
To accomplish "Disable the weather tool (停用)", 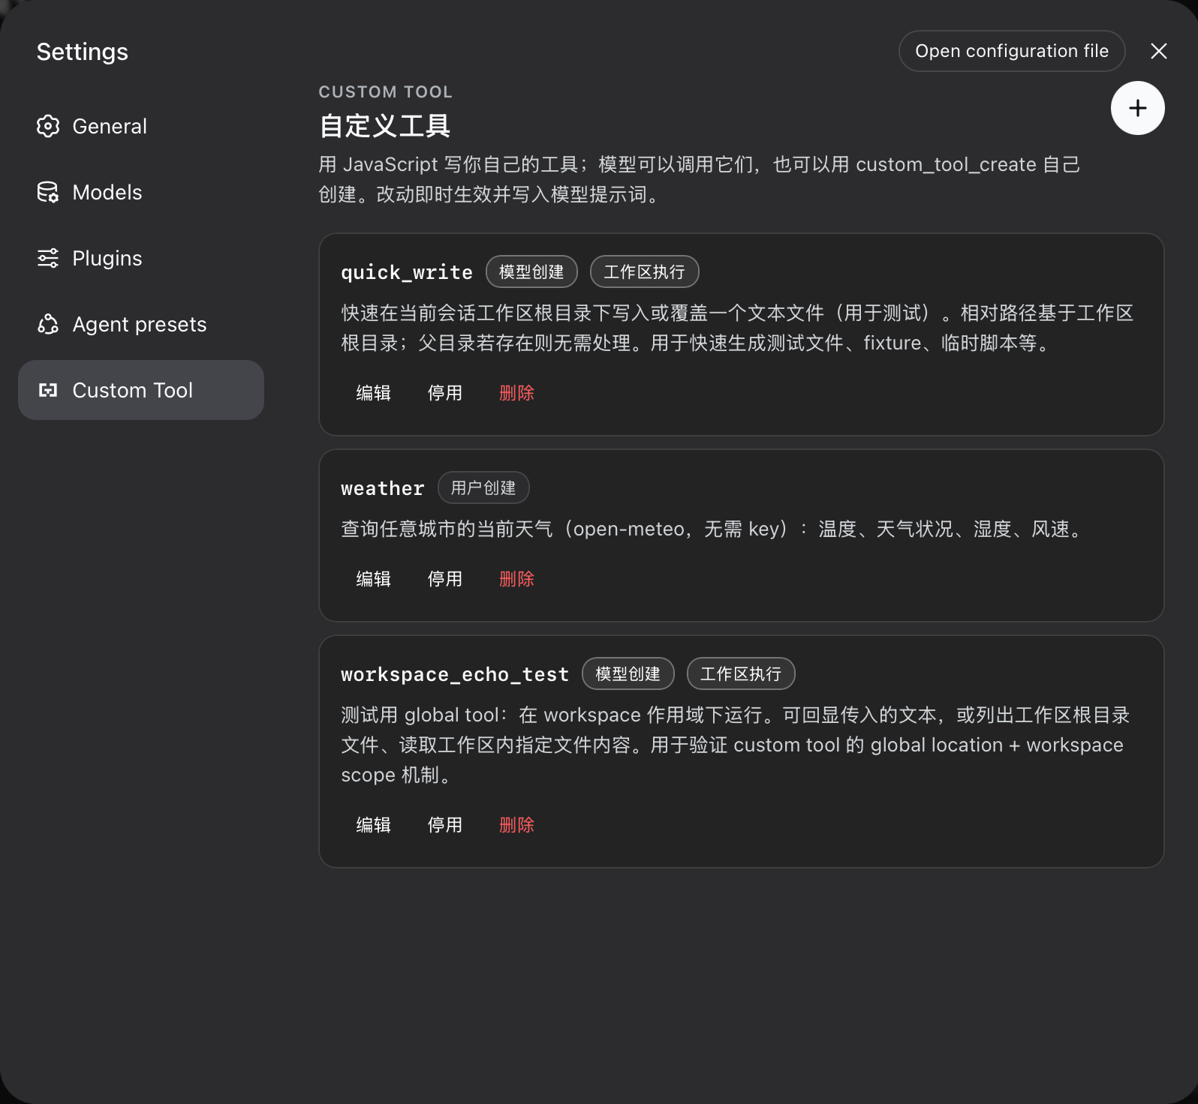I will click(x=445, y=579).
